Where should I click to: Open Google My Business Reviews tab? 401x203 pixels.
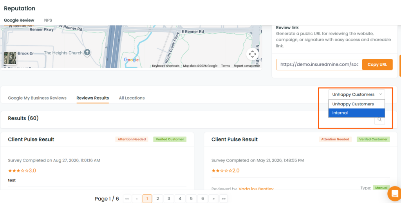point(37,98)
